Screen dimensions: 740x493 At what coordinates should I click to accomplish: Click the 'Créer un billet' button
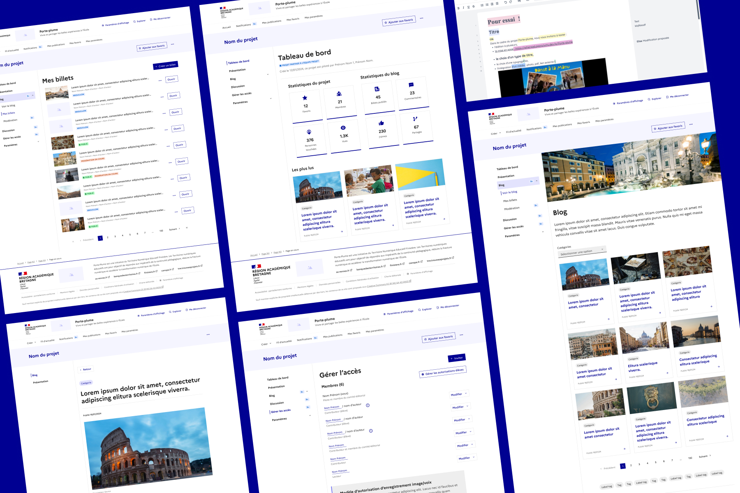(165, 65)
